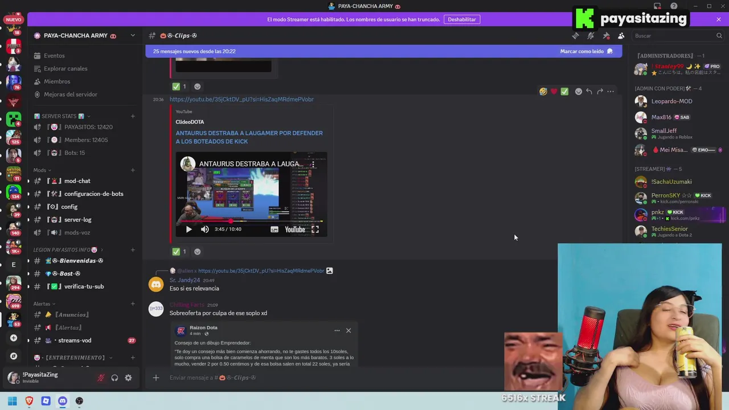Open PAYA-CHANCHA ARMY server dropdown

tap(133, 35)
